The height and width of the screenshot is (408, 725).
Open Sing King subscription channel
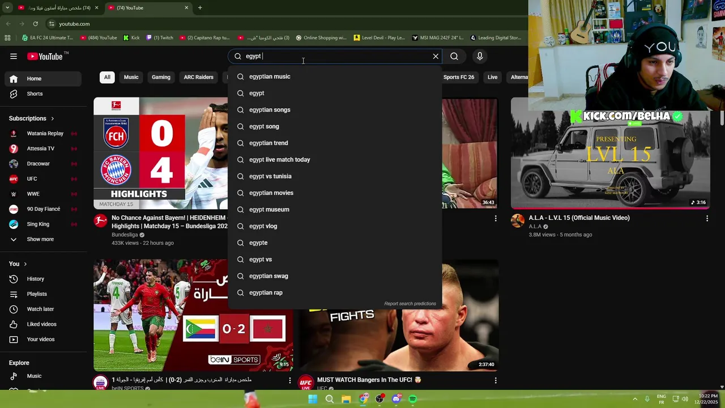(43, 224)
